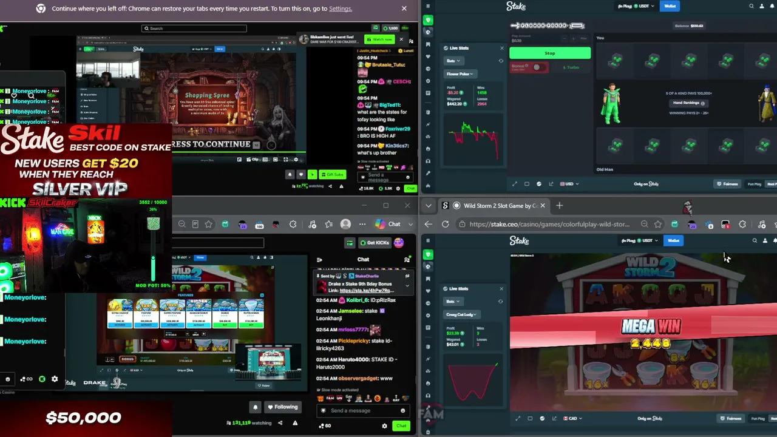
Task: Expand the Bets dropdown above Flower Poker filter
Action: (x=454, y=61)
